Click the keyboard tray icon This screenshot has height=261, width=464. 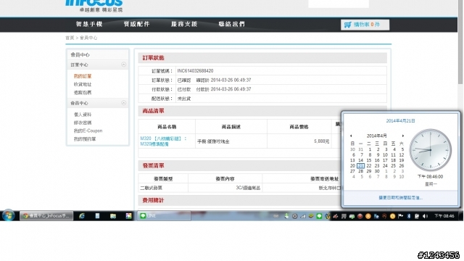(275, 216)
